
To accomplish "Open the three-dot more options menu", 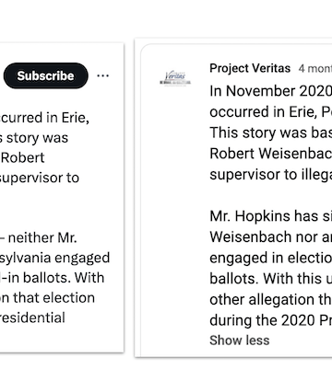I will pos(102,75).
